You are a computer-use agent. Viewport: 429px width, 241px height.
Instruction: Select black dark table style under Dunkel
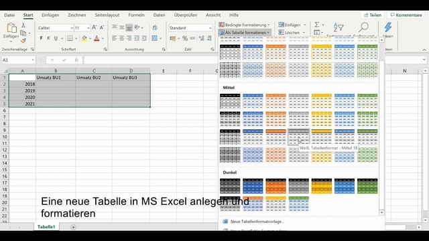(230, 186)
